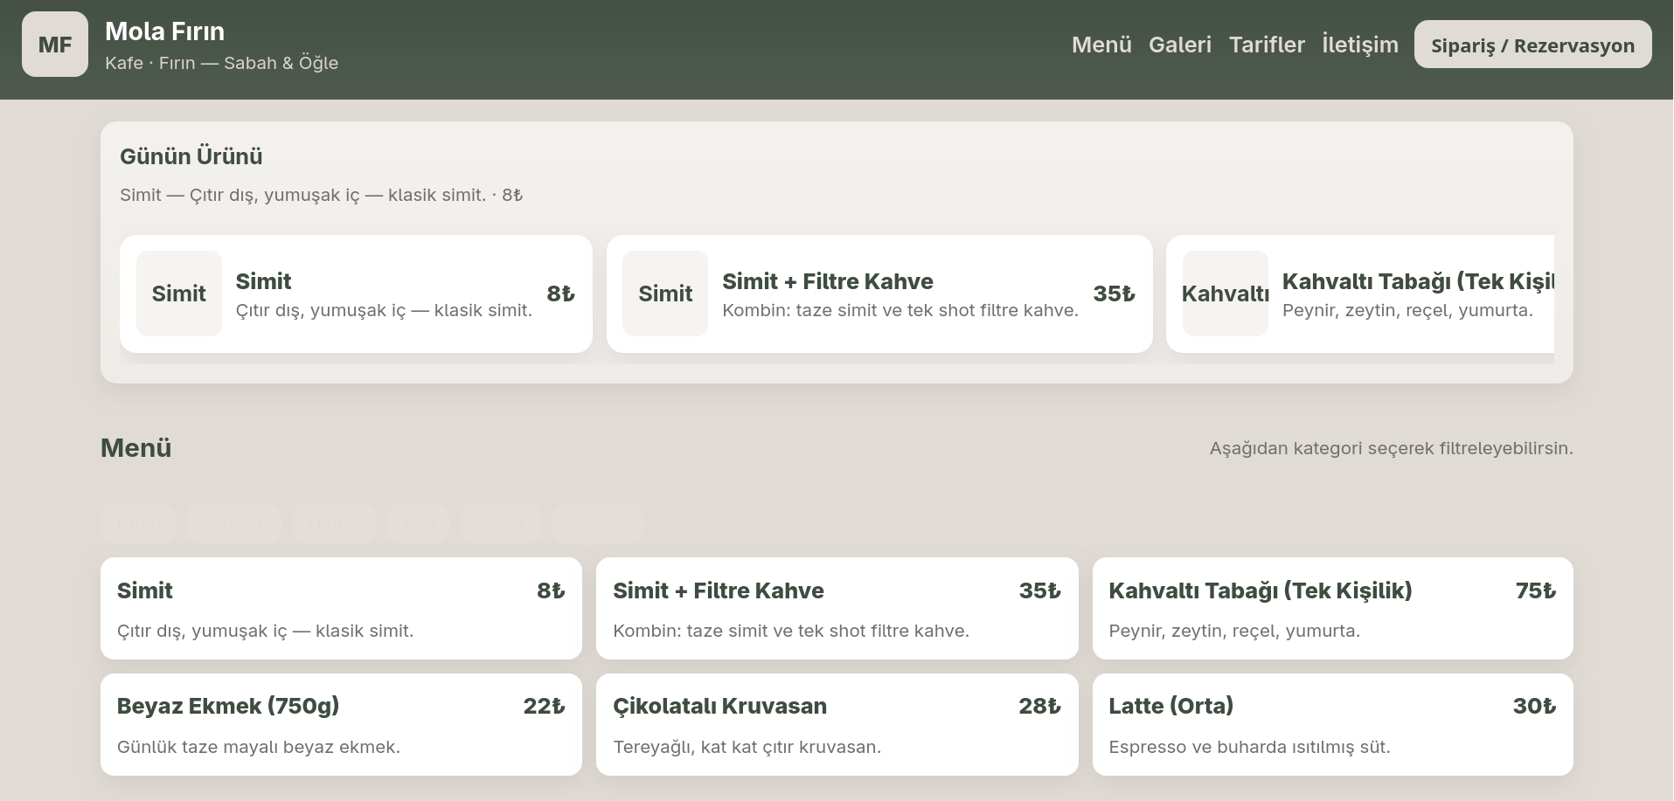
Task: Select the Tümü filter chip
Action: (138, 524)
